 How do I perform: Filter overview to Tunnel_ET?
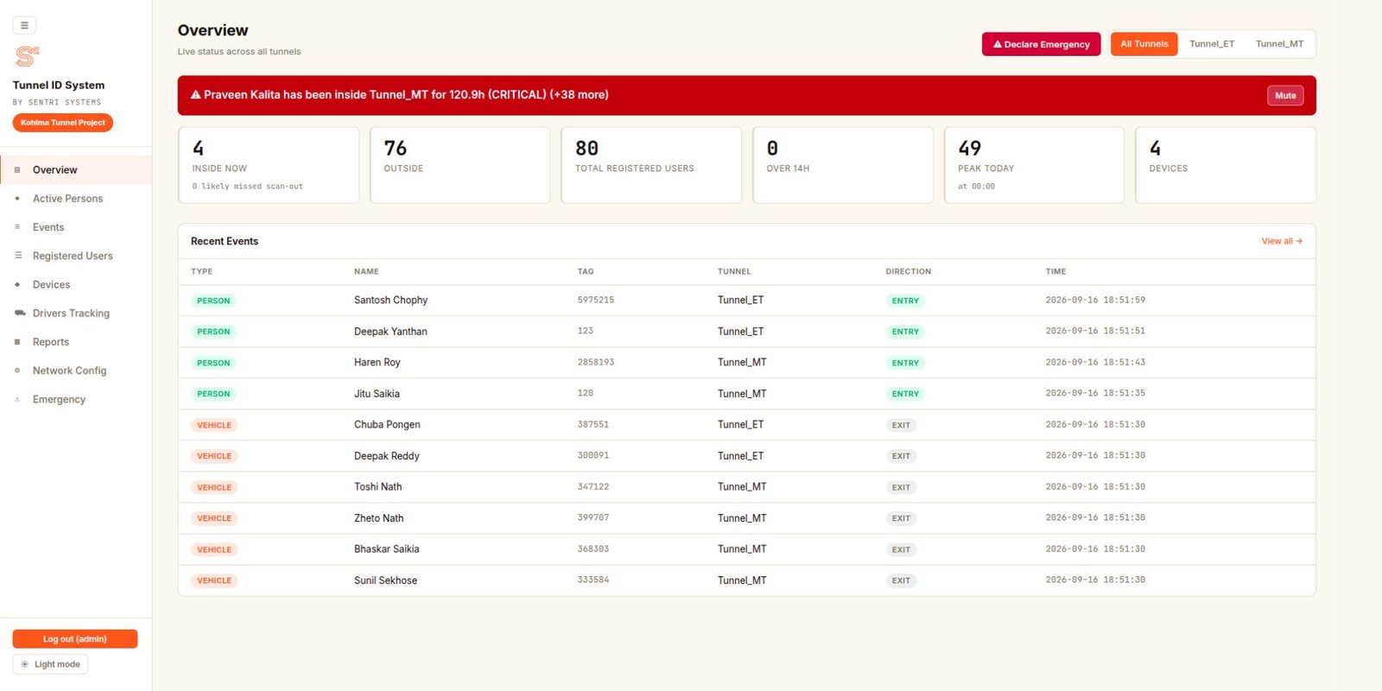pos(1212,44)
